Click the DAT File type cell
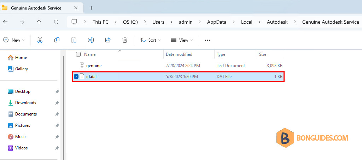Image resolution: width=362 pixels, height=160 pixels. pos(224,77)
